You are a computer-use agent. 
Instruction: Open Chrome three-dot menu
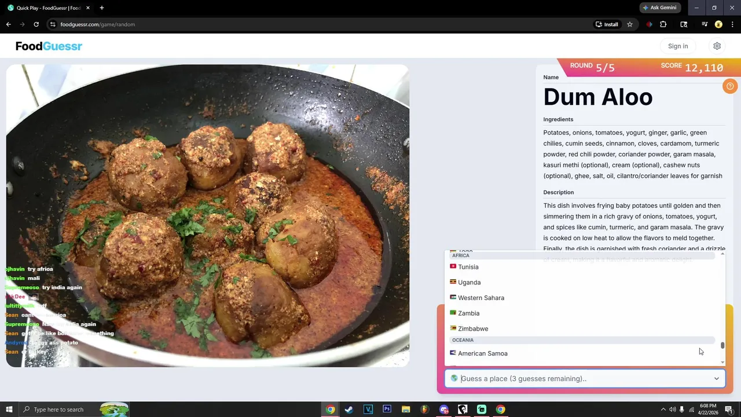(x=733, y=24)
